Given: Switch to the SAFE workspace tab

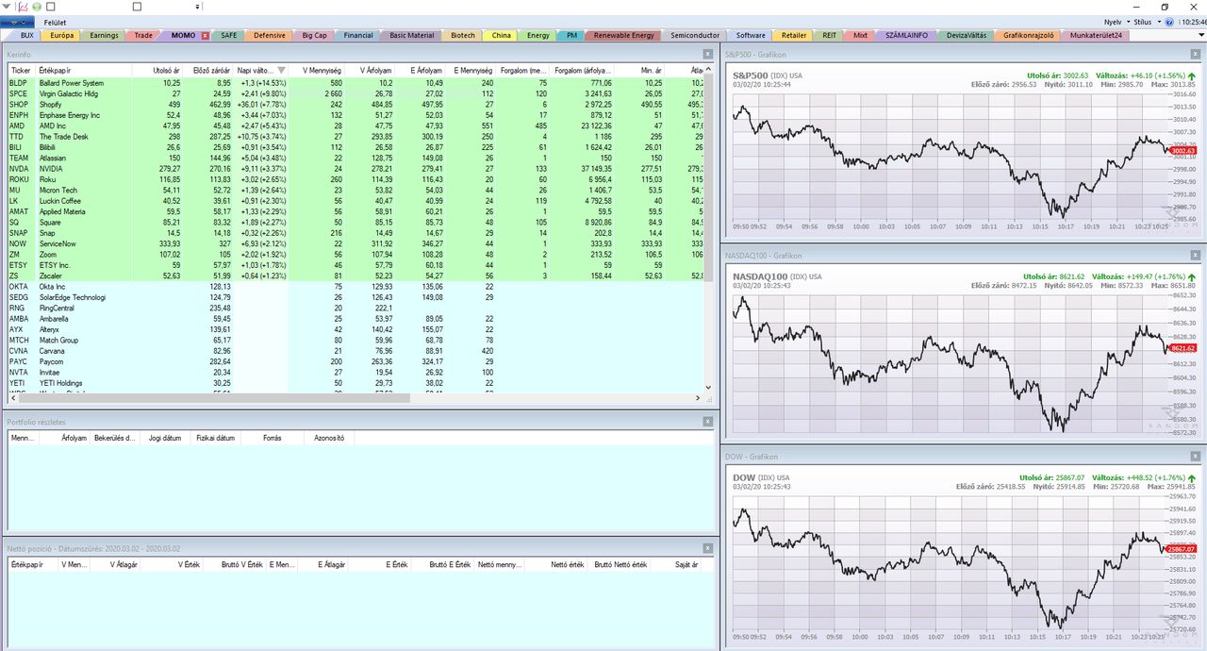Looking at the screenshot, I should pos(229,36).
